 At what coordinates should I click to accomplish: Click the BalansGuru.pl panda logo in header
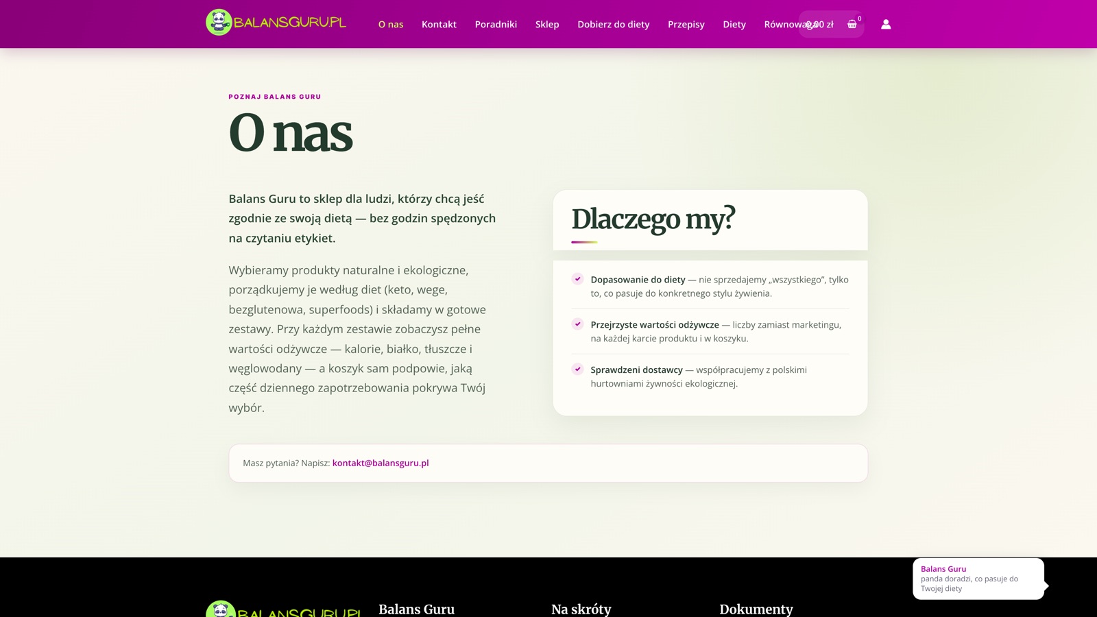pyautogui.click(x=276, y=23)
